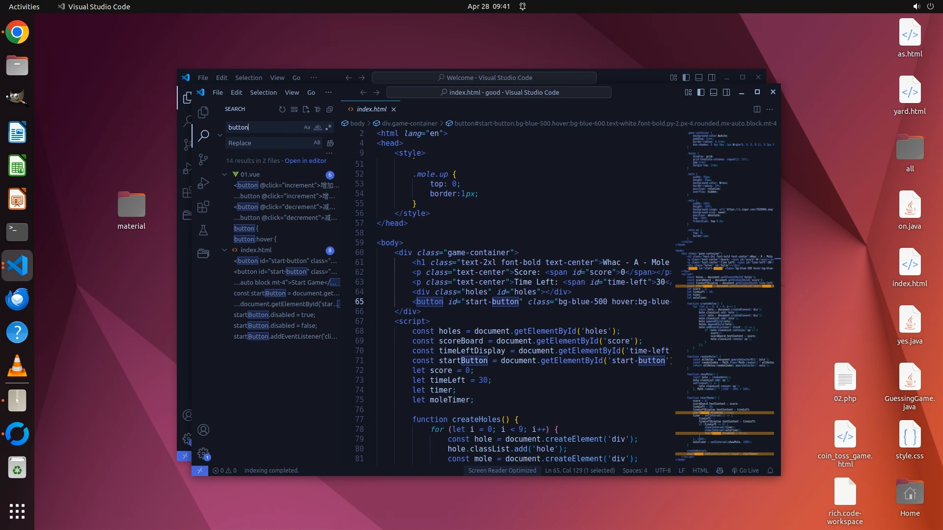Viewport: 943px width, 530px height.
Task: Open a new search editor
Action: pos(306,109)
